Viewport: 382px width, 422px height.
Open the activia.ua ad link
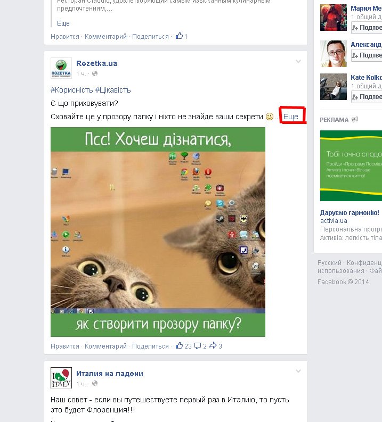click(334, 221)
